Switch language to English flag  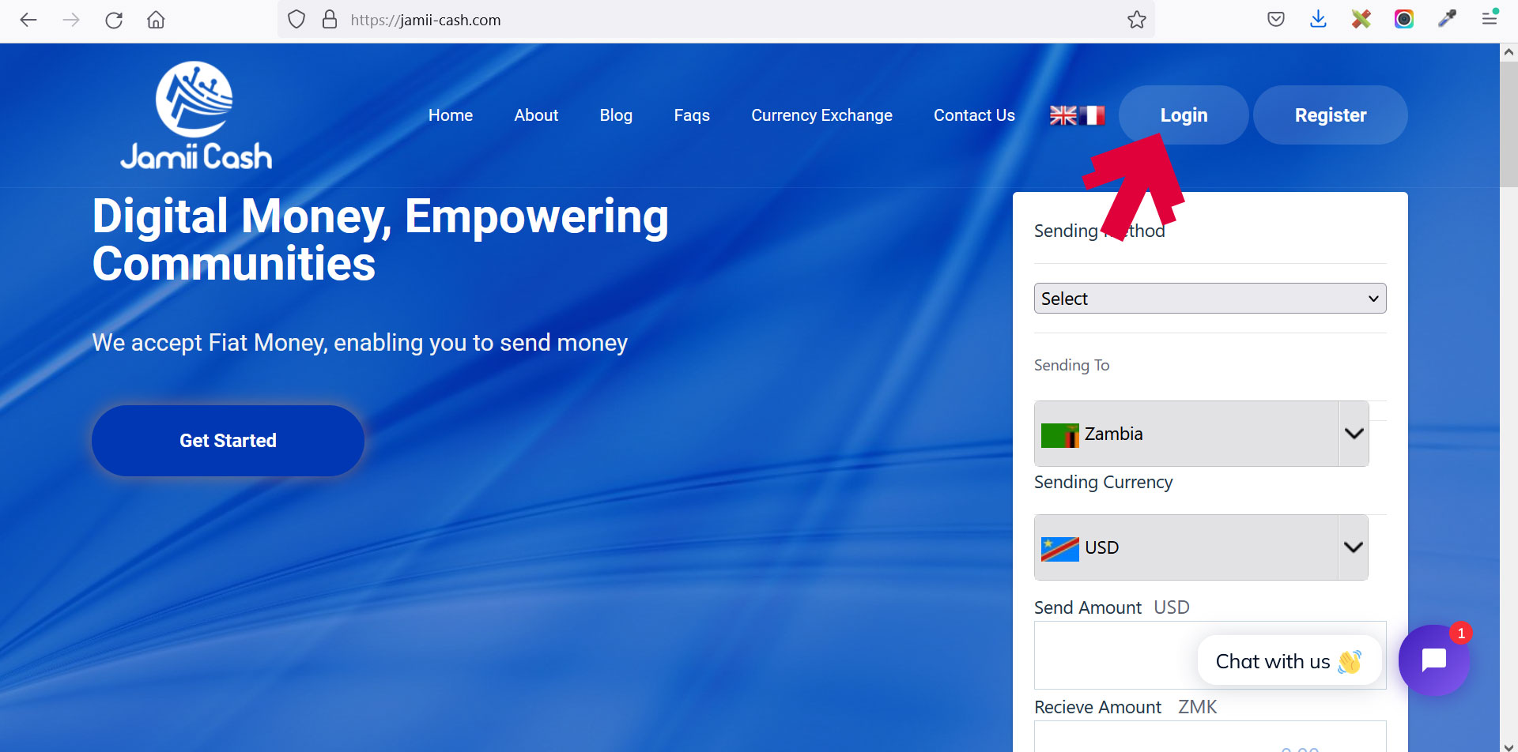click(x=1063, y=115)
